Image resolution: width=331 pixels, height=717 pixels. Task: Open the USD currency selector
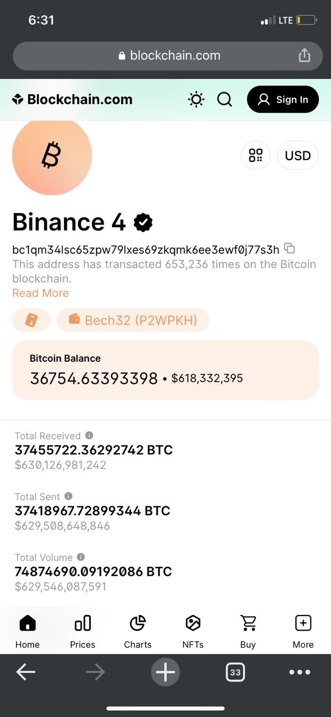[x=298, y=155]
